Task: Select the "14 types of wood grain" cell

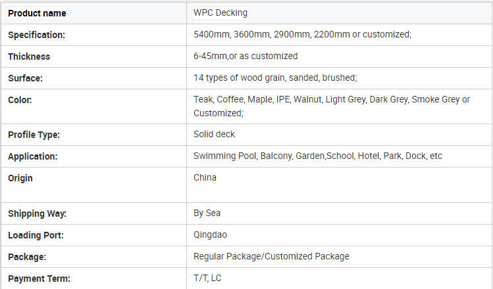Action: pos(275,78)
